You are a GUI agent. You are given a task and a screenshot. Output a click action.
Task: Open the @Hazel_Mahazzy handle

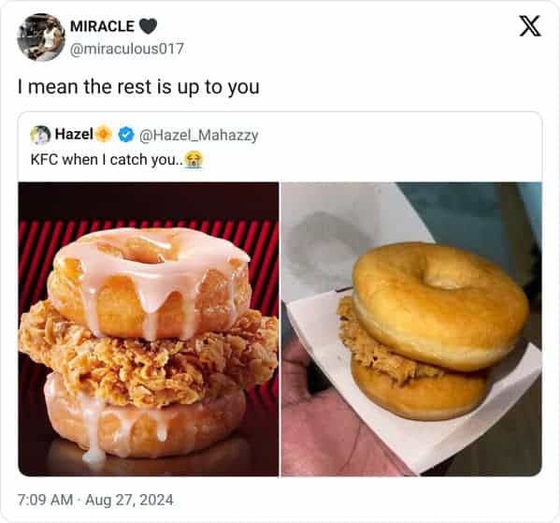(198, 136)
